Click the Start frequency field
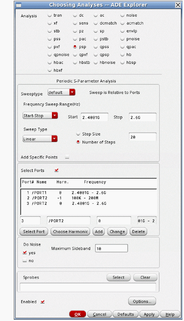184x321 pixels. 95,117
